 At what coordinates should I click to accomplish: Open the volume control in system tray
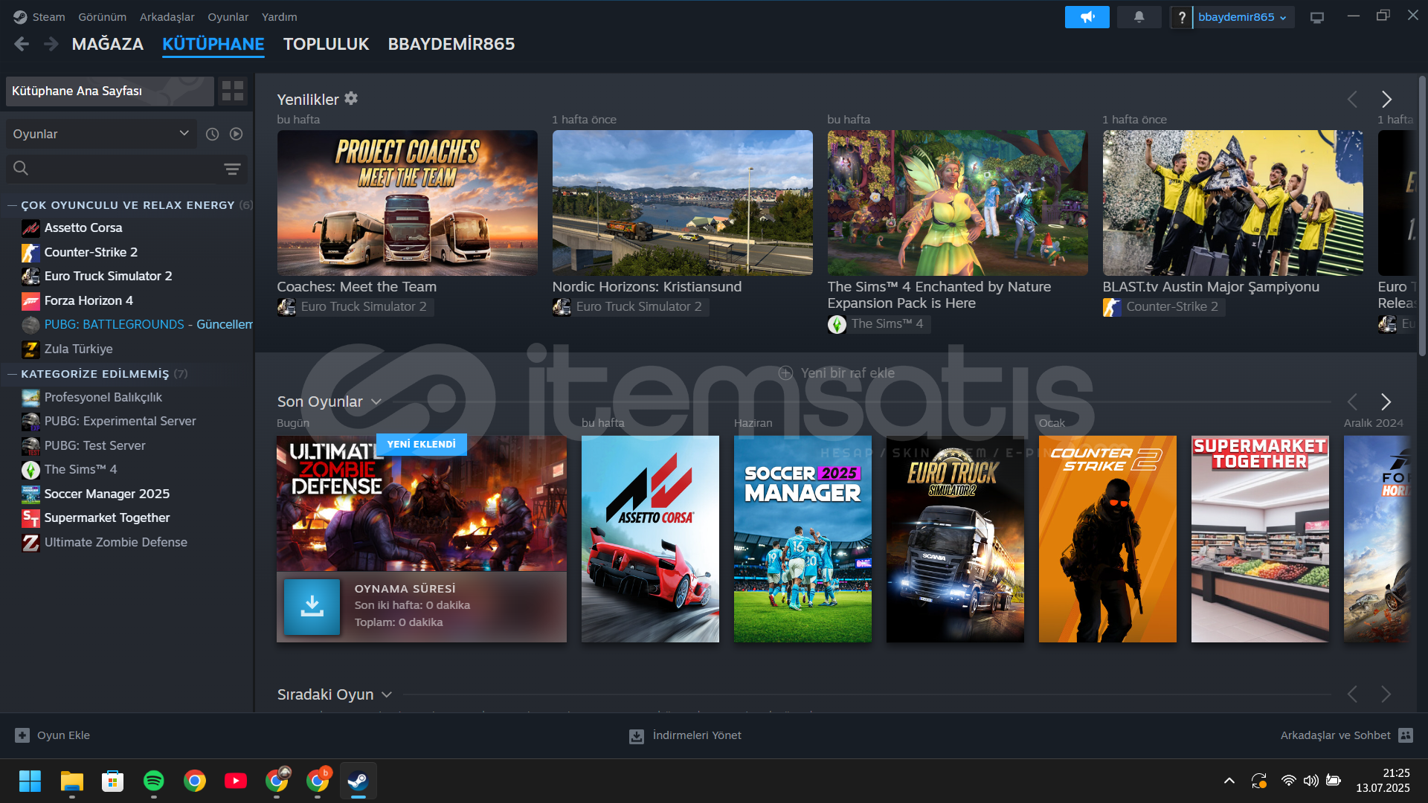tap(1310, 781)
